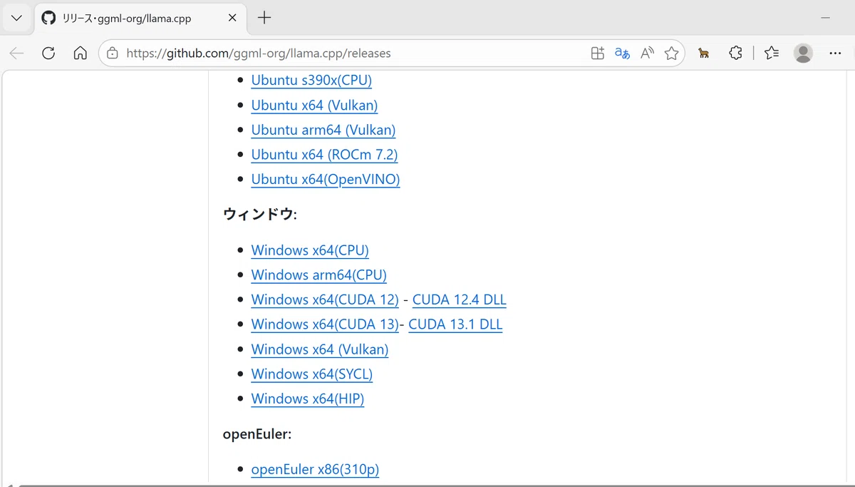Close the llama.cpp releases tab

[x=232, y=18]
